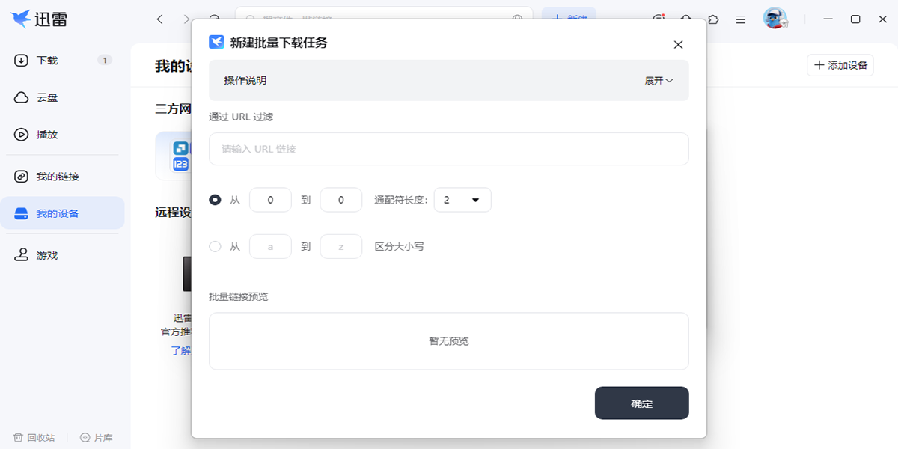Open the 回收站 recycle bin

pyautogui.click(x=34, y=437)
